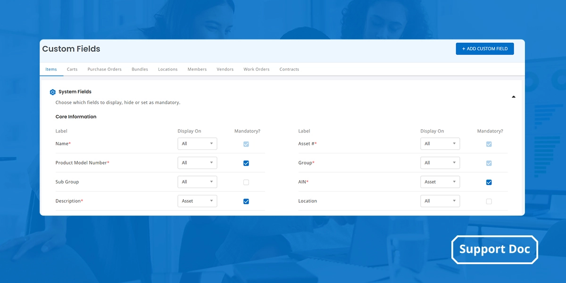Image resolution: width=566 pixels, height=283 pixels.
Task: Select the Work Orders tab
Action: click(256, 69)
